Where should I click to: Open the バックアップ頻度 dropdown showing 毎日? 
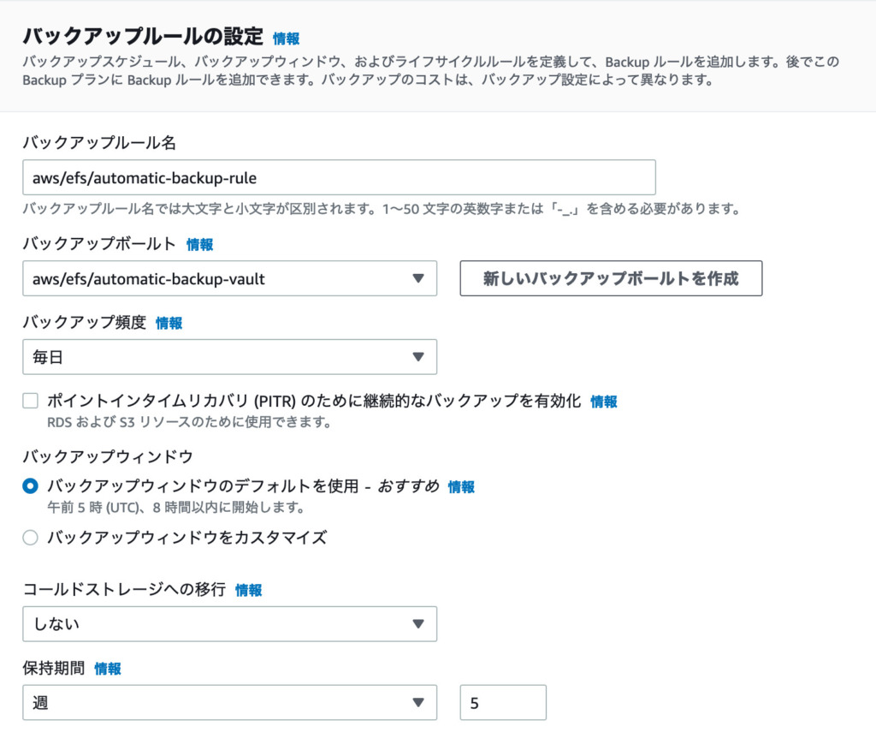click(x=229, y=357)
